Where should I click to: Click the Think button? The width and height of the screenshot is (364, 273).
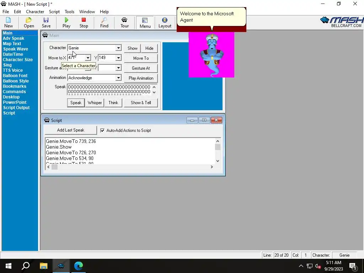(113, 103)
